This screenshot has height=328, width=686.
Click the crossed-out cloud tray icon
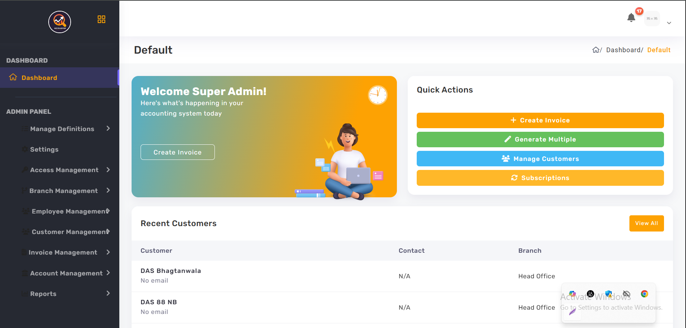[x=627, y=294]
